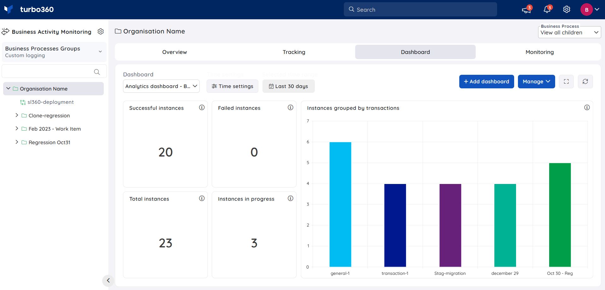Viewport: 605px width, 290px height.
Task: Expand the Regression Oct31 folder
Action: click(x=17, y=142)
